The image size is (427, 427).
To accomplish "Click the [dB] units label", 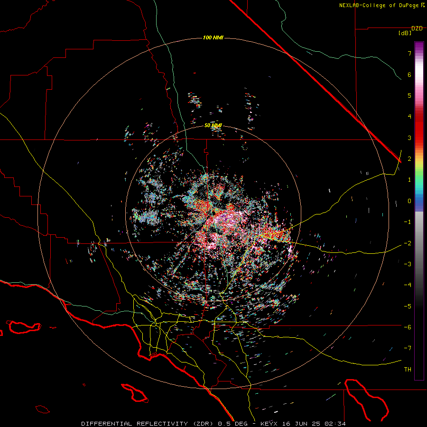I will tap(405, 33).
